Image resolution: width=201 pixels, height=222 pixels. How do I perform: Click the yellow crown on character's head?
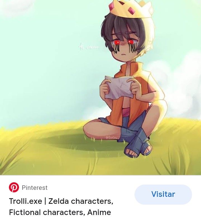(130, 9)
